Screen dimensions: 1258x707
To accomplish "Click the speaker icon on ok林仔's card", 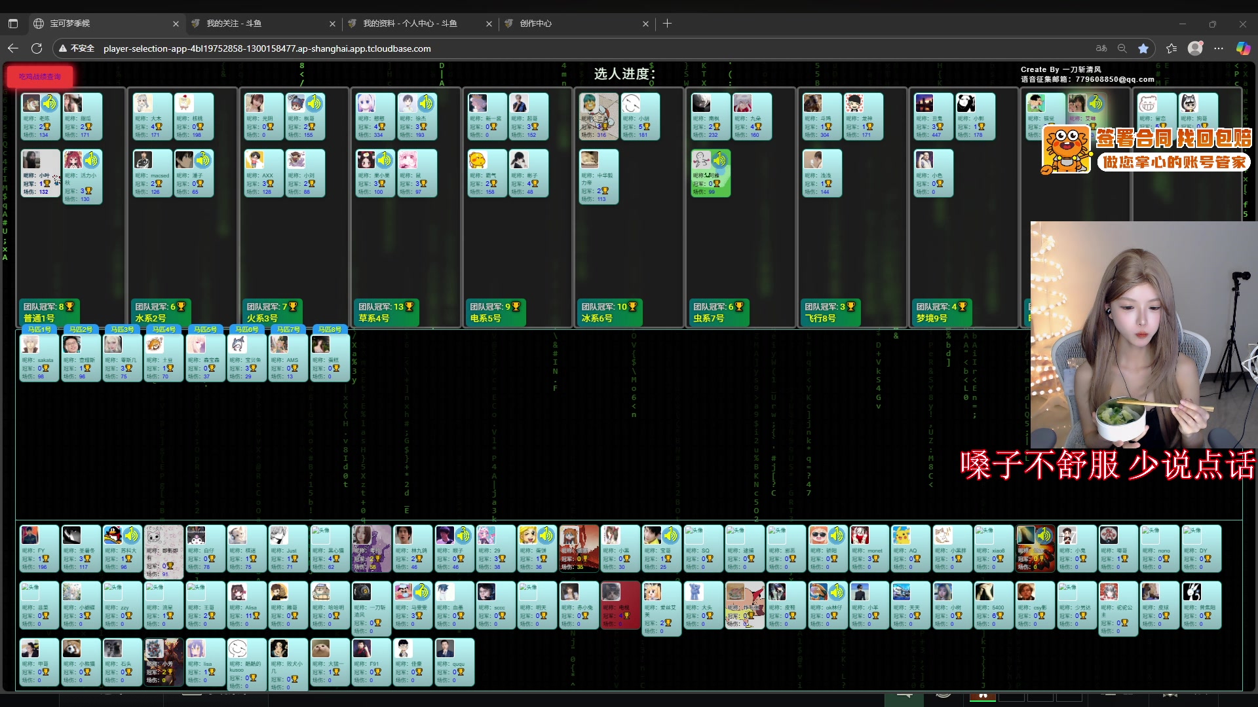I will tap(837, 592).
